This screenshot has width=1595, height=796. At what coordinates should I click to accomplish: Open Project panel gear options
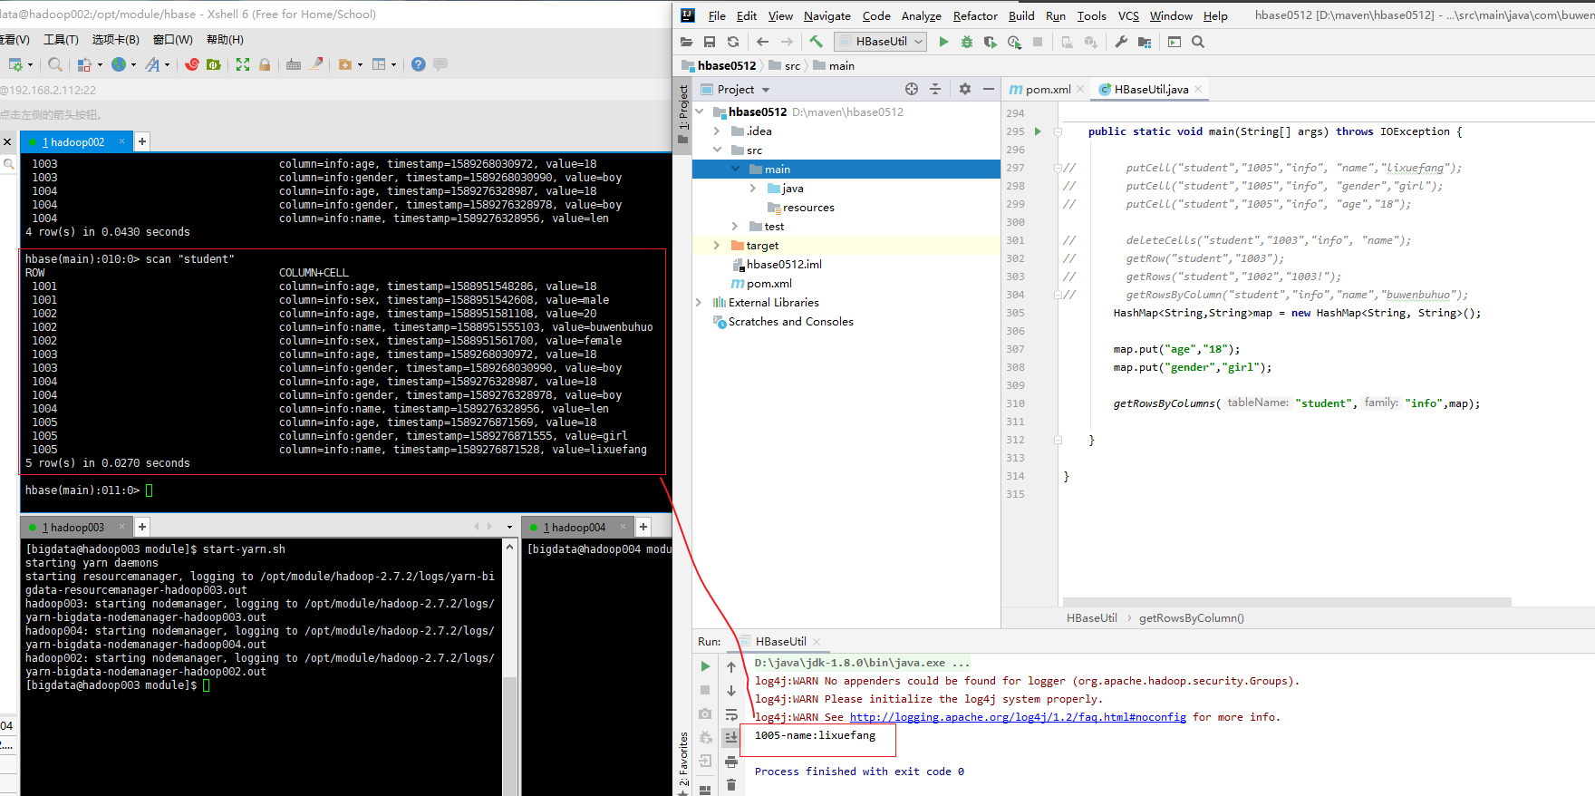point(965,89)
